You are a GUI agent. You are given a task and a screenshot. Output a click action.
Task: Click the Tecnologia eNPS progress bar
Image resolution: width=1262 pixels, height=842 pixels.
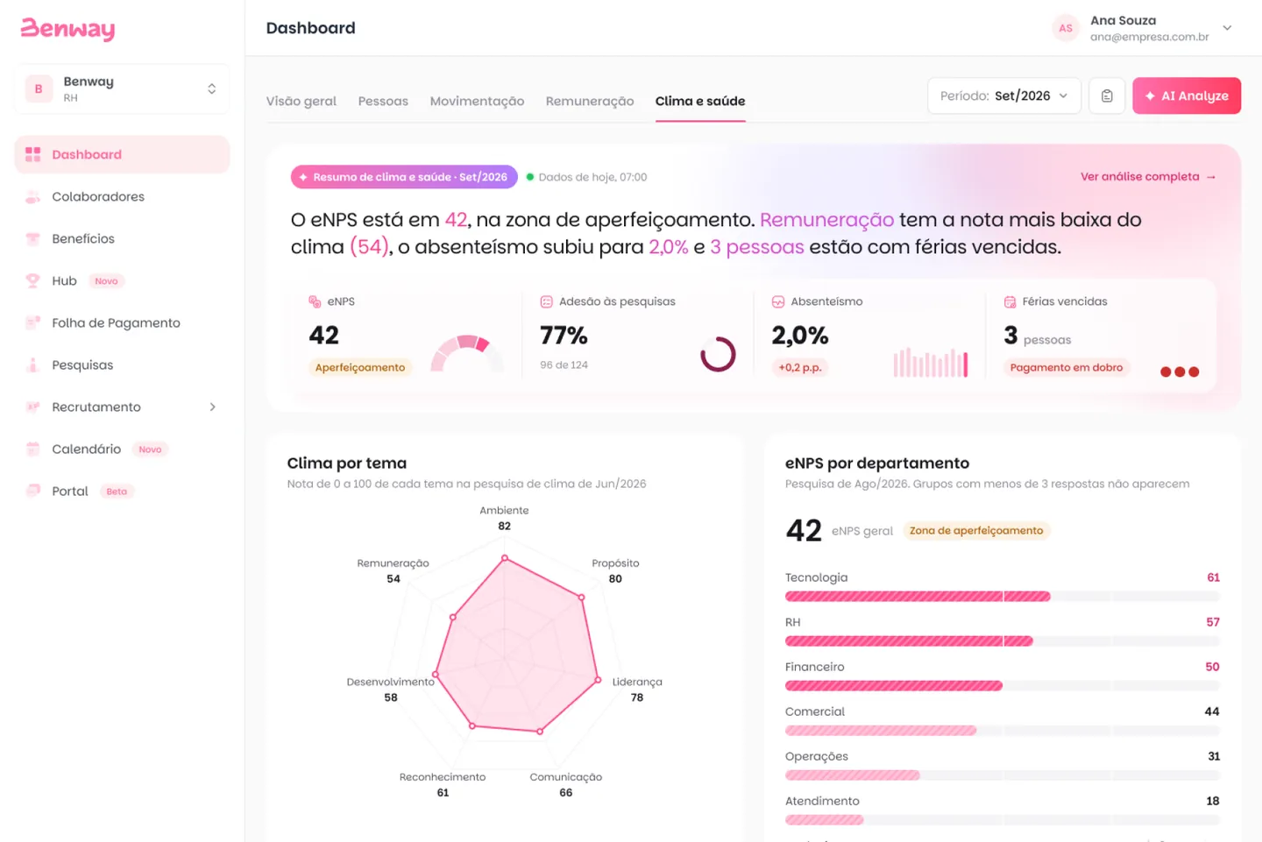(x=1002, y=597)
